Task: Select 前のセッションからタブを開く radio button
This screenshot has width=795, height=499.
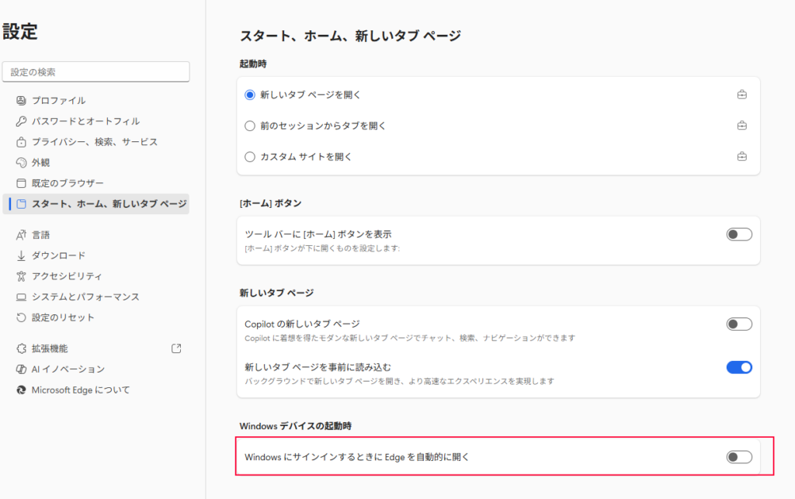Action: coord(249,126)
